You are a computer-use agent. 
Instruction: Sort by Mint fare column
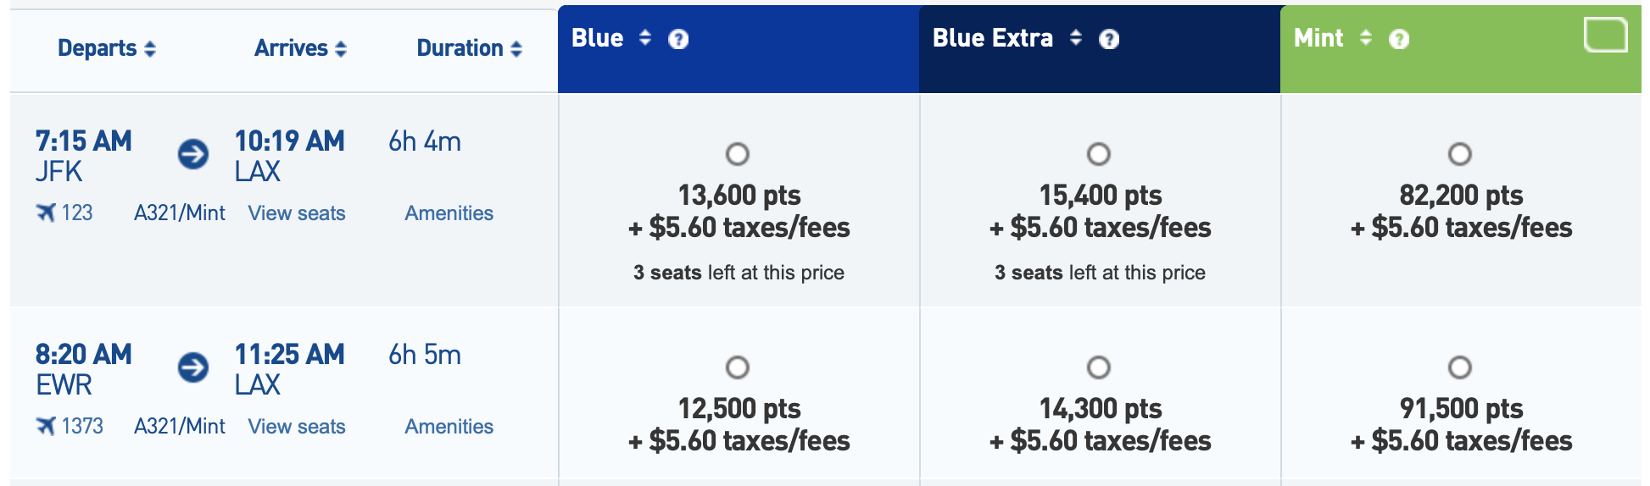tap(1366, 37)
